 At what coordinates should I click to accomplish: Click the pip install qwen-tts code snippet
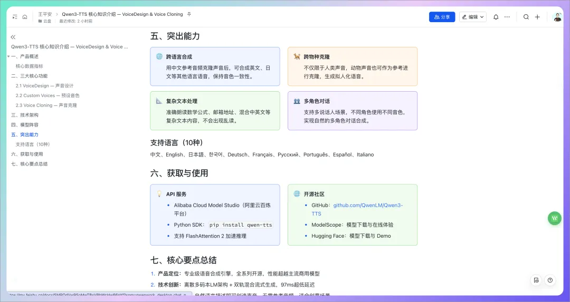(x=241, y=225)
